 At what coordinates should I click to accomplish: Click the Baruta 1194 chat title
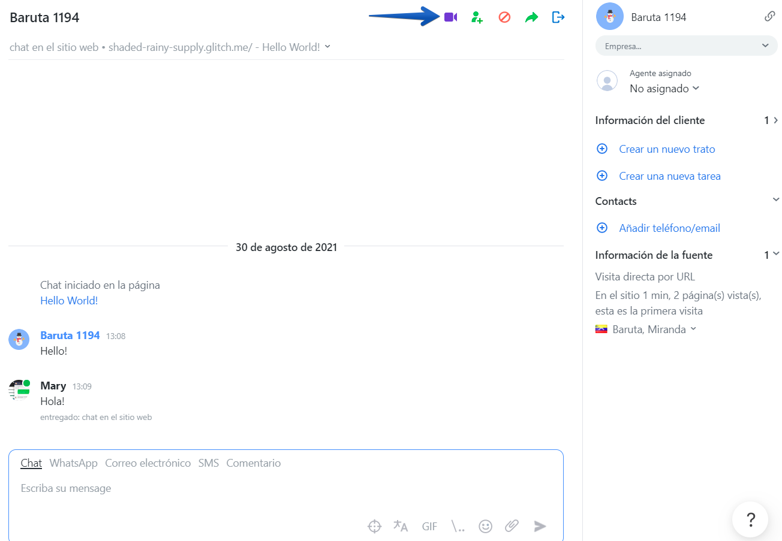tap(44, 17)
